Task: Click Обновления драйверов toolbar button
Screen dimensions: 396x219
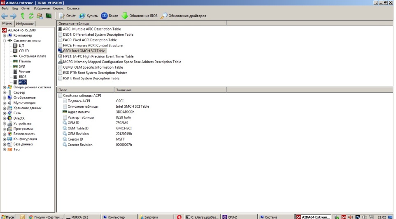Action: (183, 16)
